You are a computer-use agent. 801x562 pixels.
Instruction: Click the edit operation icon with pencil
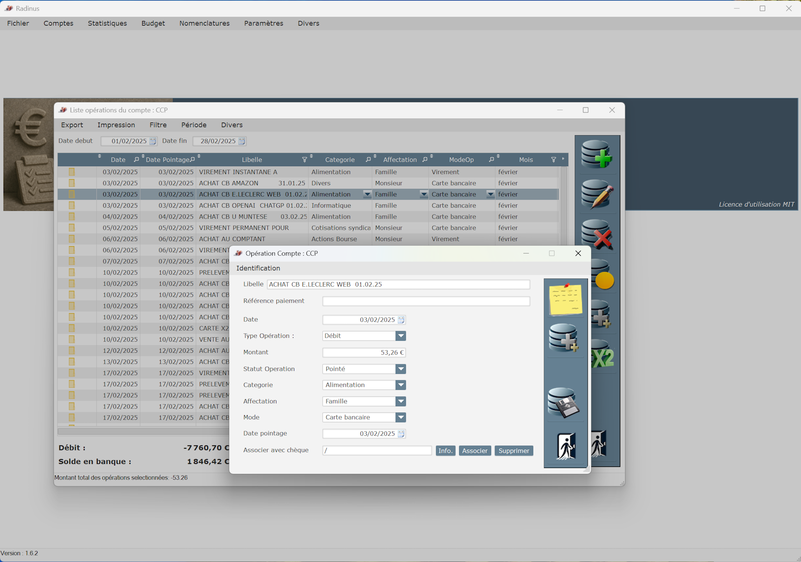(x=597, y=194)
